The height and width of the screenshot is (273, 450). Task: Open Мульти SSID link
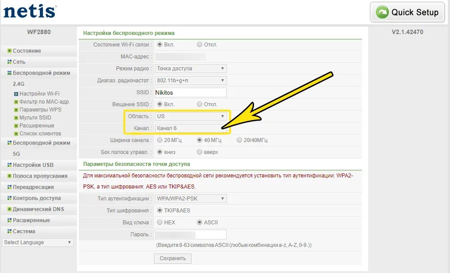pyautogui.click(x=35, y=118)
